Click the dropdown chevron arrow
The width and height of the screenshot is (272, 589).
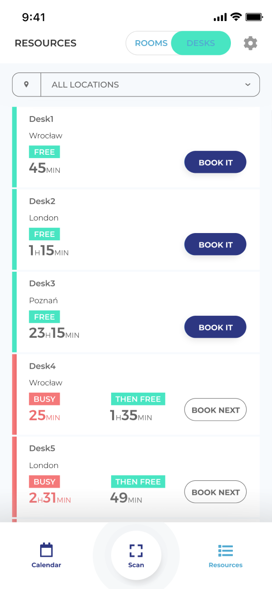[x=248, y=85]
